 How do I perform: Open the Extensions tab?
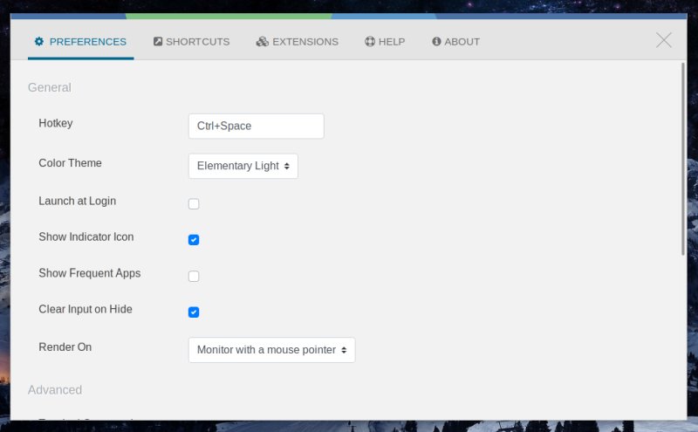pyautogui.click(x=297, y=42)
